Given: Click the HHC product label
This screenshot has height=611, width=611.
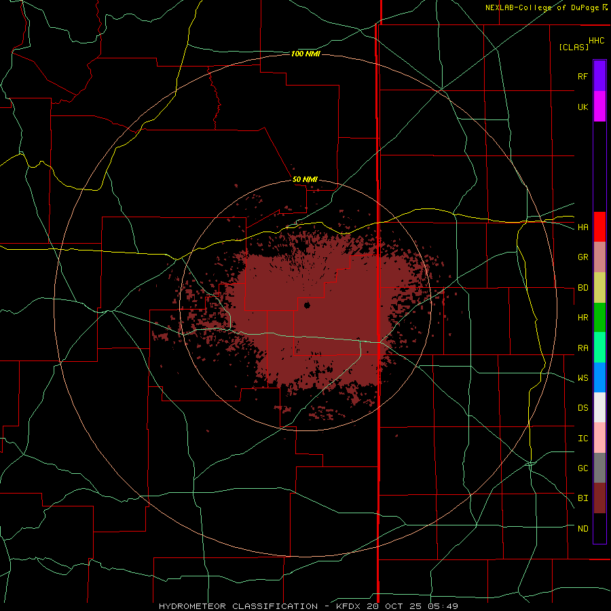Looking at the screenshot, I should click(597, 41).
